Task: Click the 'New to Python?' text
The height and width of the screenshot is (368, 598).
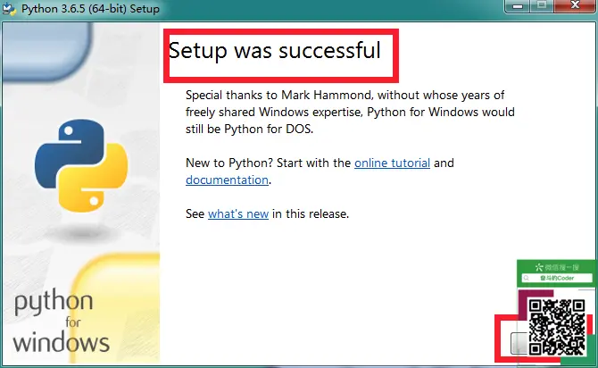Action: 228,163
